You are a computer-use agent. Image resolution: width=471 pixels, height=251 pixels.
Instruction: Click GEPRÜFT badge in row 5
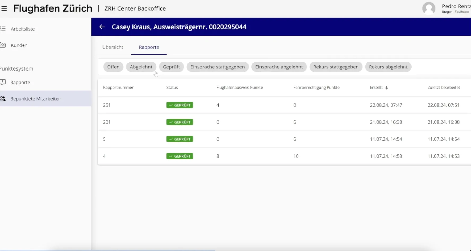180,139
